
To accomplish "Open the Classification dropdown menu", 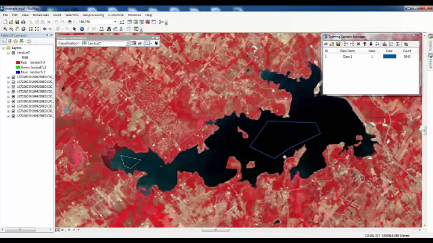I will pos(69,43).
